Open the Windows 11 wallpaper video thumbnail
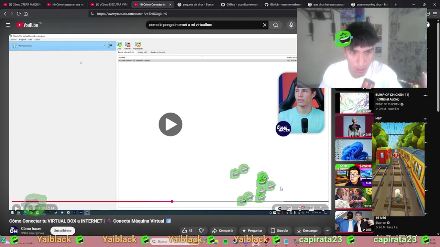The width and height of the screenshot is (440, 247). (354, 150)
